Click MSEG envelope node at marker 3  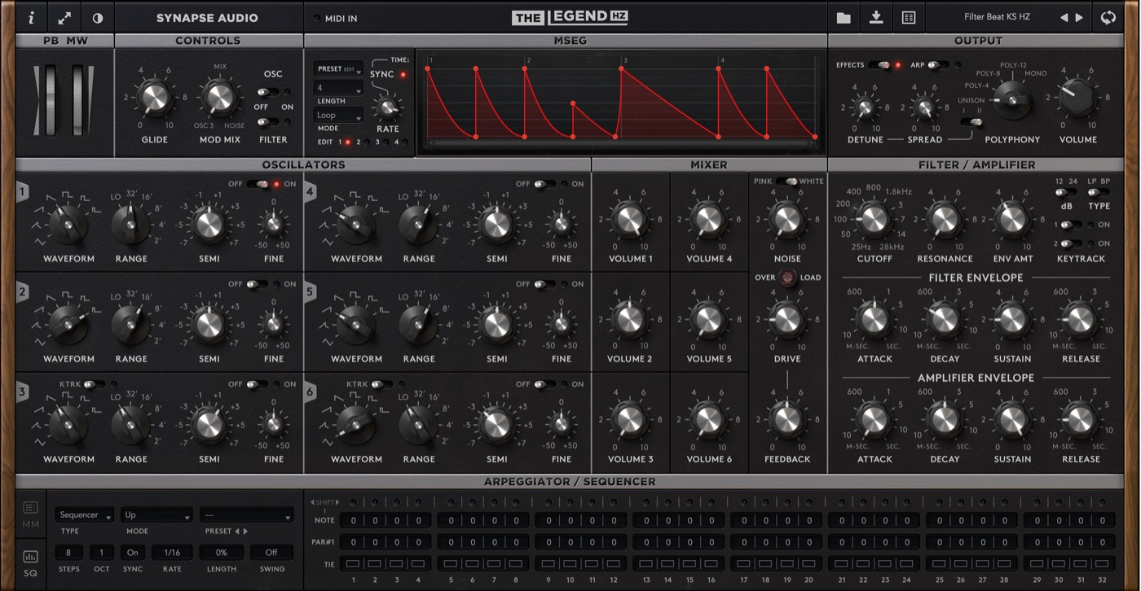[x=622, y=68]
